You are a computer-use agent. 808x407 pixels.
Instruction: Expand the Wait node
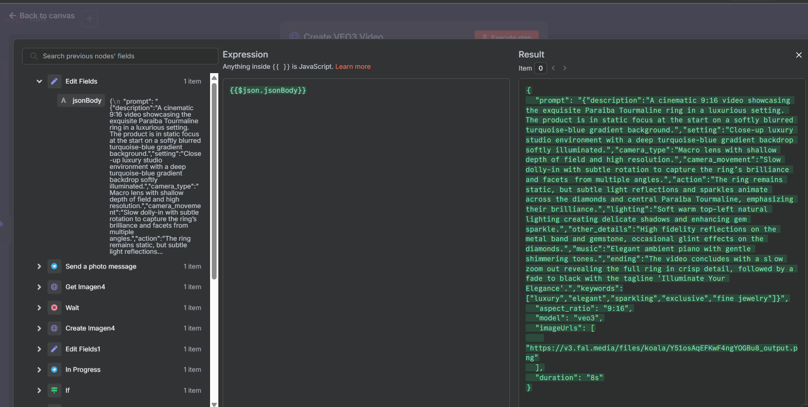[39, 308]
